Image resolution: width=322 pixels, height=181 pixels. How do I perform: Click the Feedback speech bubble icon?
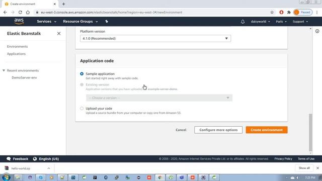pos(9,159)
